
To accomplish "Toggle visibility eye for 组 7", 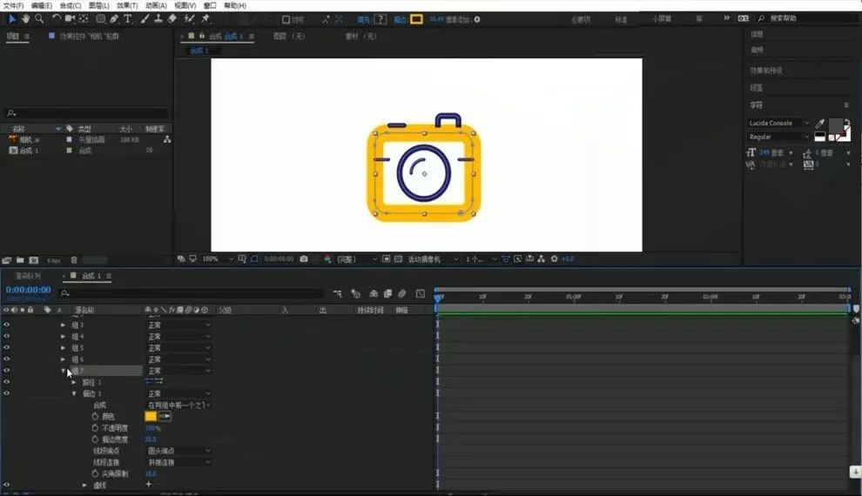I will (7, 370).
